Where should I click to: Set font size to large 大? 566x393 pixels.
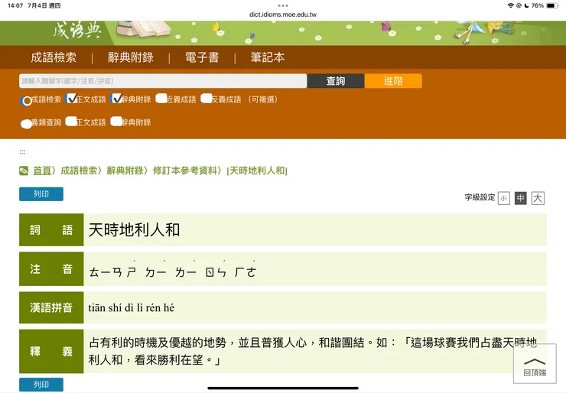click(538, 198)
